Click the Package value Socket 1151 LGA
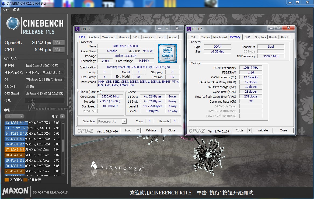Image resolution: width=314 pixels, height=199 pixels. (x=125, y=56)
